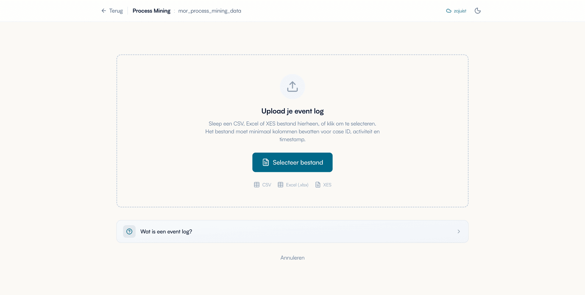Screen dimensions: 585x295
Task: Click the Excel (.xlsx) format label
Action: pyautogui.click(x=297, y=185)
